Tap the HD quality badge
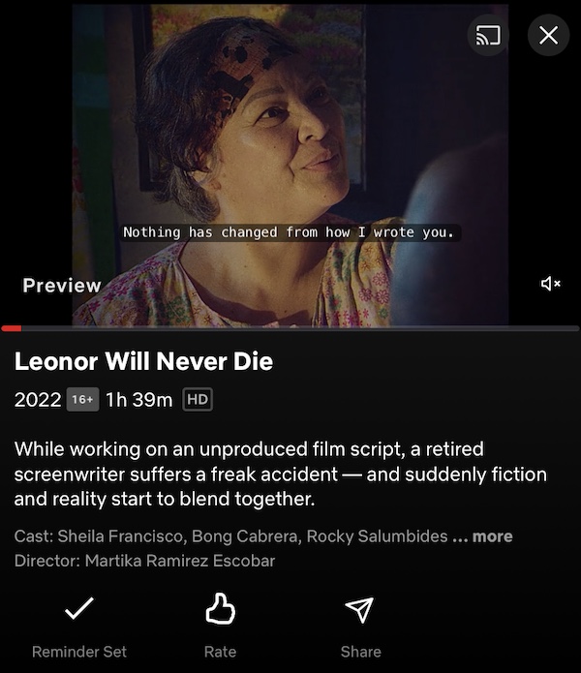 coord(198,400)
